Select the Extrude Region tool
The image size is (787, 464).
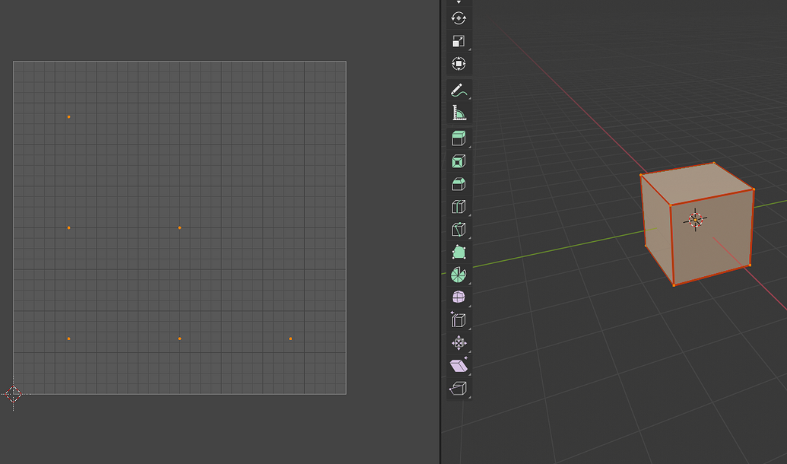pos(459,138)
